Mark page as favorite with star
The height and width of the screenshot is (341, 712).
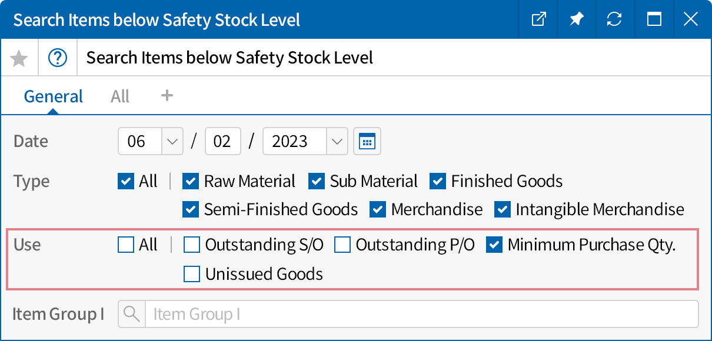pos(19,58)
